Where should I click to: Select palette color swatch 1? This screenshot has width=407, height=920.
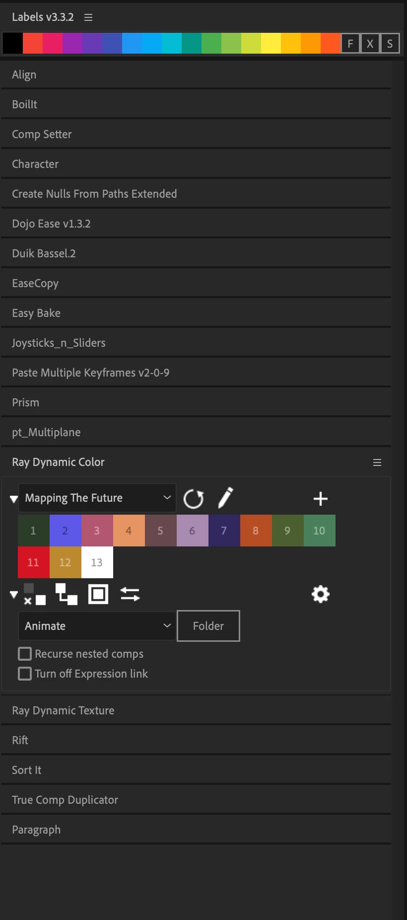click(34, 531)
